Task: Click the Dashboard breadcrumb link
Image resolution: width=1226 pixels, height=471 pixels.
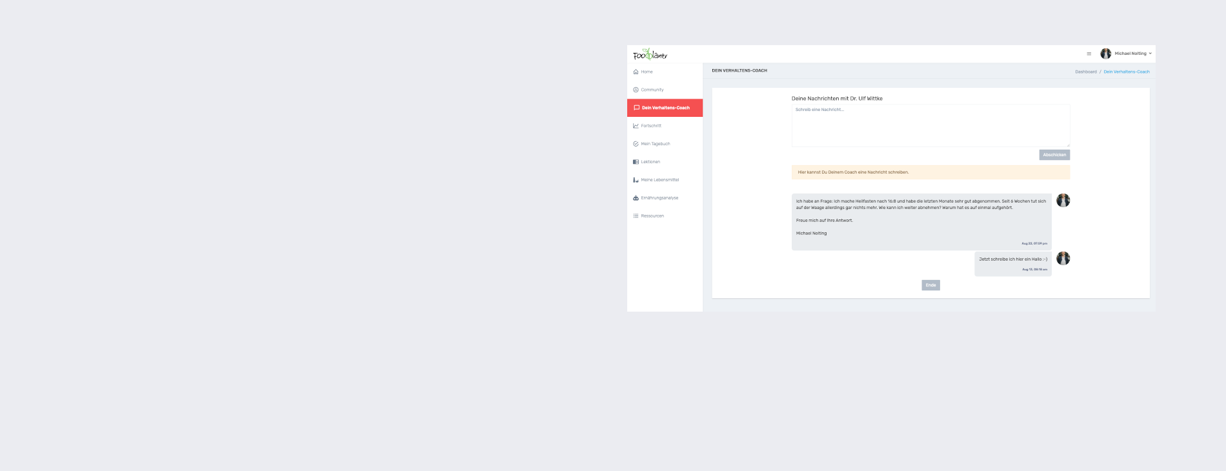Action: pyautogui.click(x=1085, y=72)
